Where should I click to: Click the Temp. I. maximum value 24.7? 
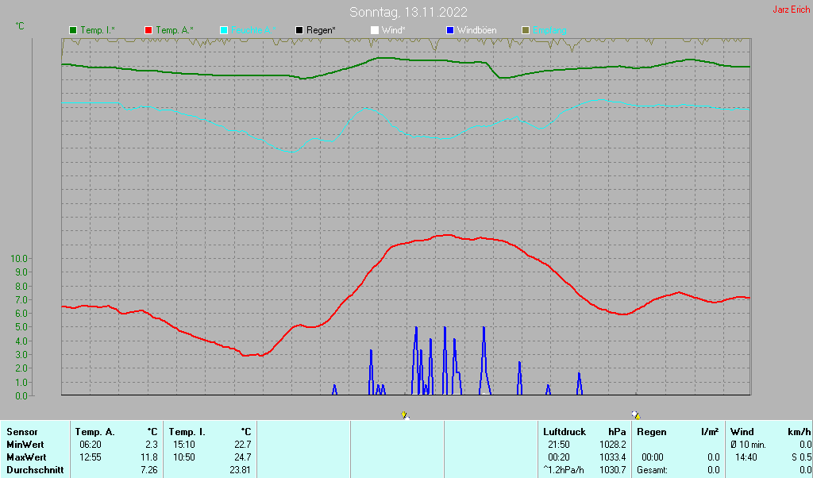[x=243, y=457]
